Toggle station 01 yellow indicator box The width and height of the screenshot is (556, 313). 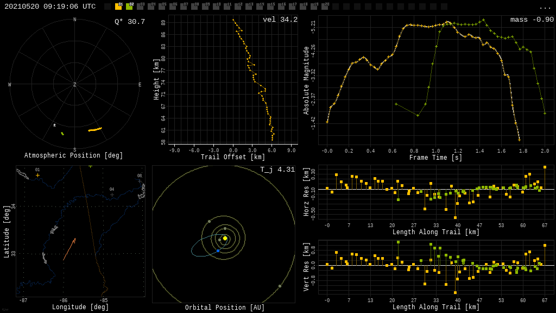point(118,7)
